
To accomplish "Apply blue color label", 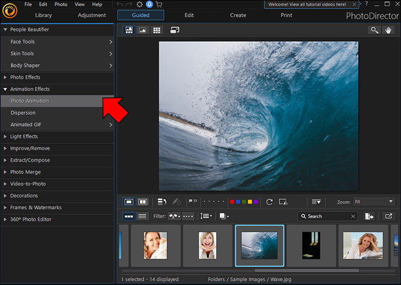I will point(238,202).
